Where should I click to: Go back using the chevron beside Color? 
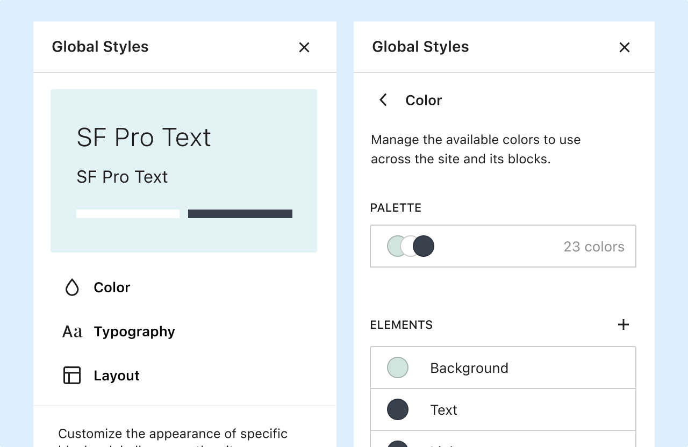click(383, 100)
